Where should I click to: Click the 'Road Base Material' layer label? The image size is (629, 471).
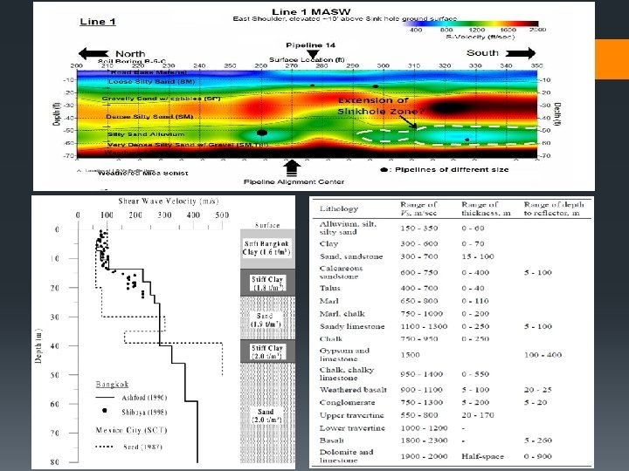pyautogui.click(x=149, y=72)
